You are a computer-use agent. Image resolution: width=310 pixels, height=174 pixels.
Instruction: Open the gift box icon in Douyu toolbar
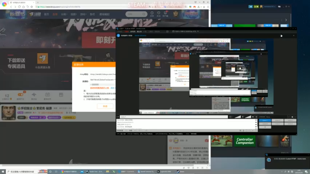(61, 95)
